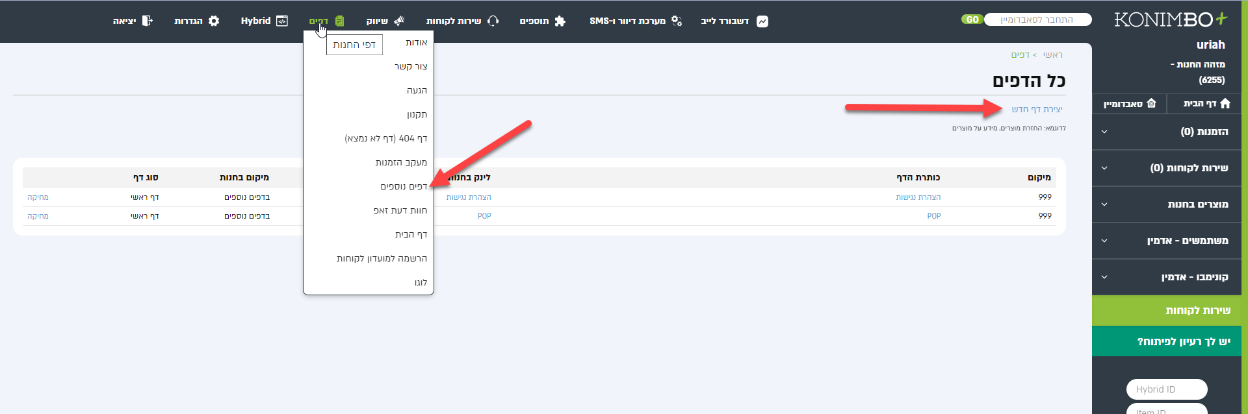Click the Hybrid code window icon
The height and width of the screenshot is (414, 1248).
[282, 21]
